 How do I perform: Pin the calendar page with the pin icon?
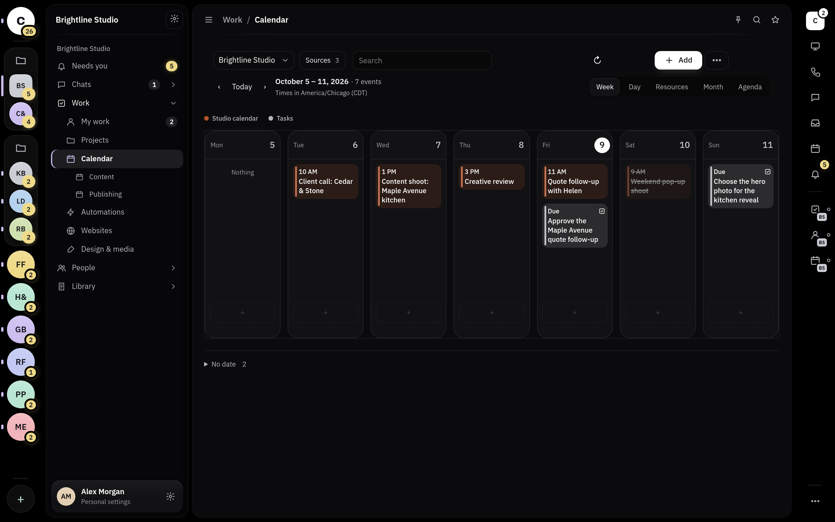[738, 20]
